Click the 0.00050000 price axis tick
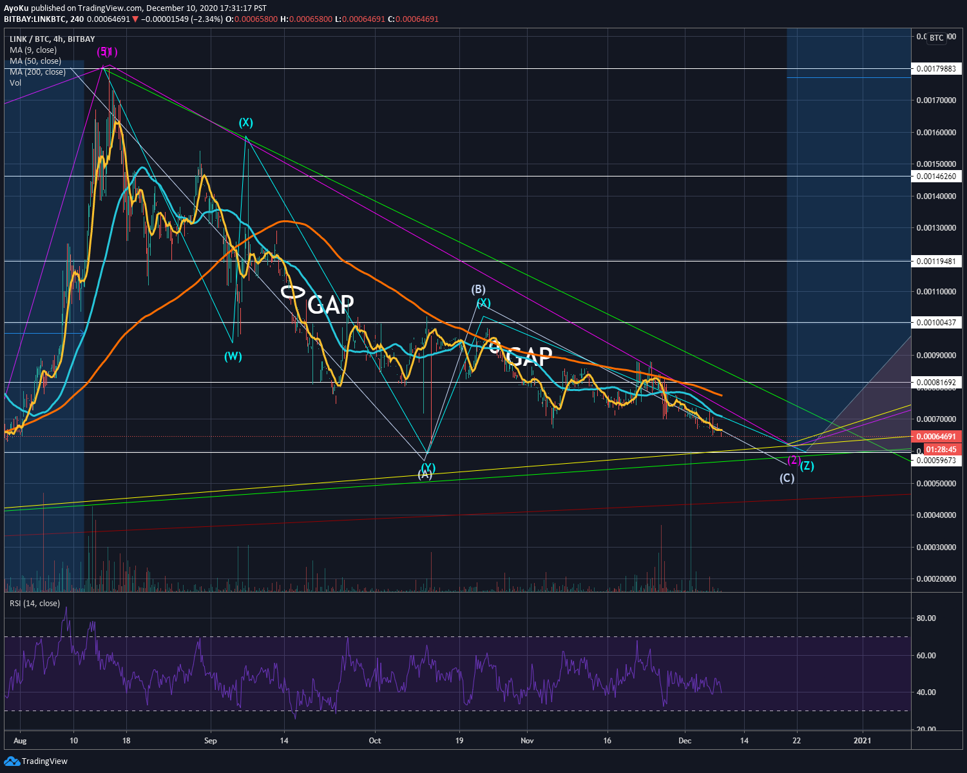This screenshot has width=967, height=773. point(936,483)
